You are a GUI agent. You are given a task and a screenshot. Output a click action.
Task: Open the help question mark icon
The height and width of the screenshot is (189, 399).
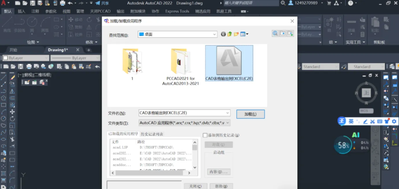pos(350,3)
